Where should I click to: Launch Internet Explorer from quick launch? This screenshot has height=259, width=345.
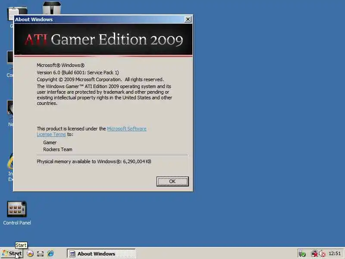50,253
